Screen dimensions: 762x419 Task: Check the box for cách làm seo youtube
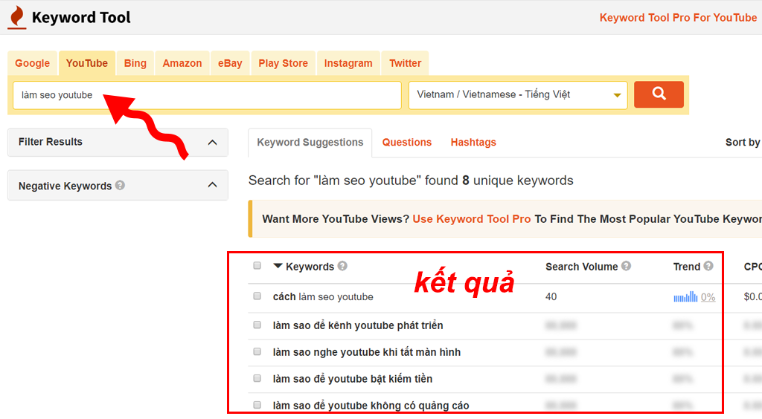[x=257, y=296]
